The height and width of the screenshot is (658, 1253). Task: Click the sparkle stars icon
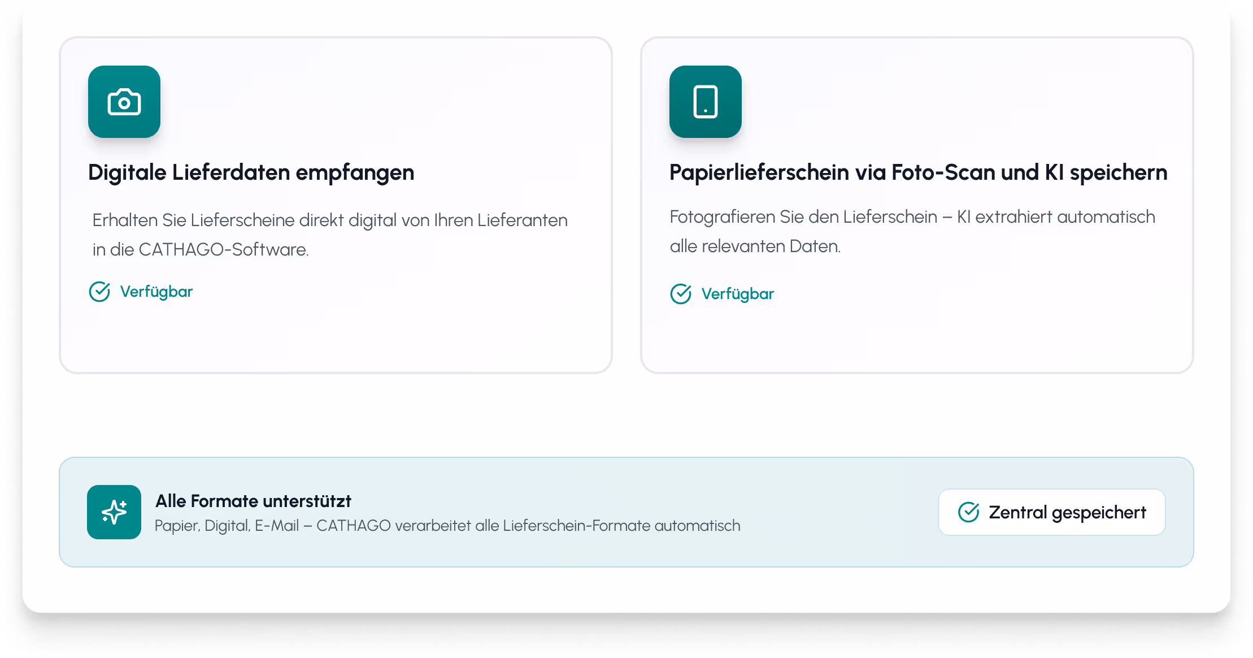[x=114, y=512]
